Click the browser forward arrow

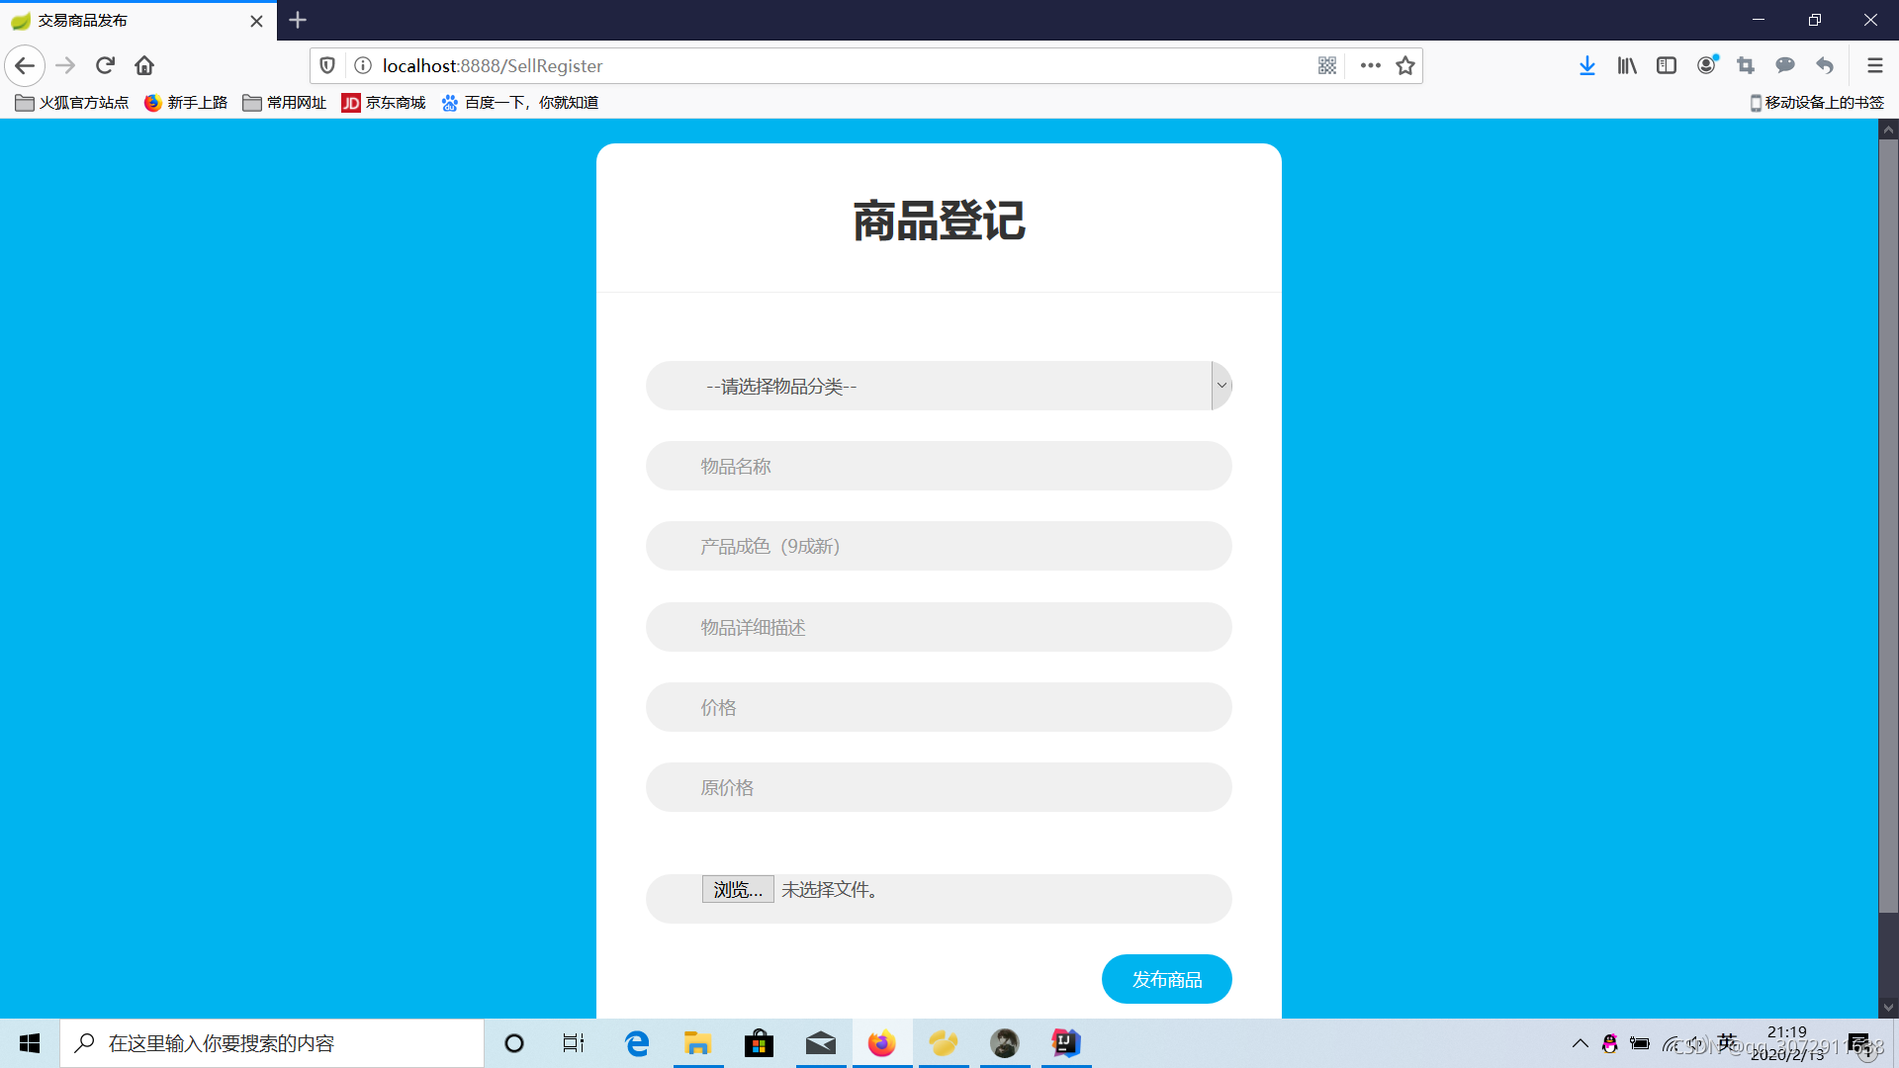pyautogui.click(x=65, y=65)
